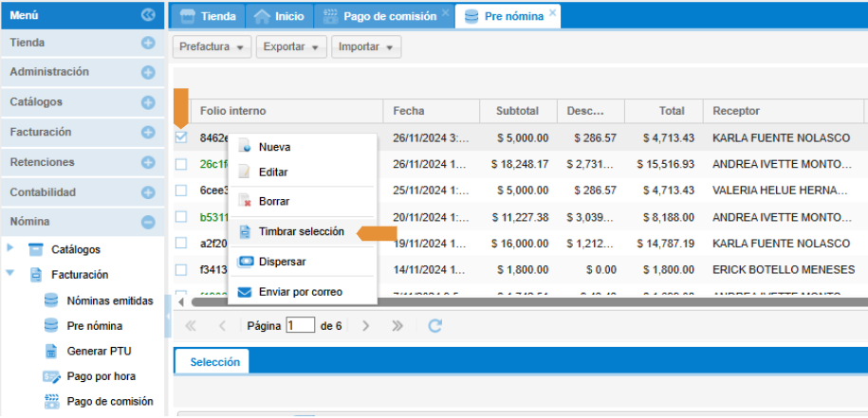The image size is (868, 418).
Task: Check the row for VALERIA HELUE HERNA
Action: [x=181, y=191]
